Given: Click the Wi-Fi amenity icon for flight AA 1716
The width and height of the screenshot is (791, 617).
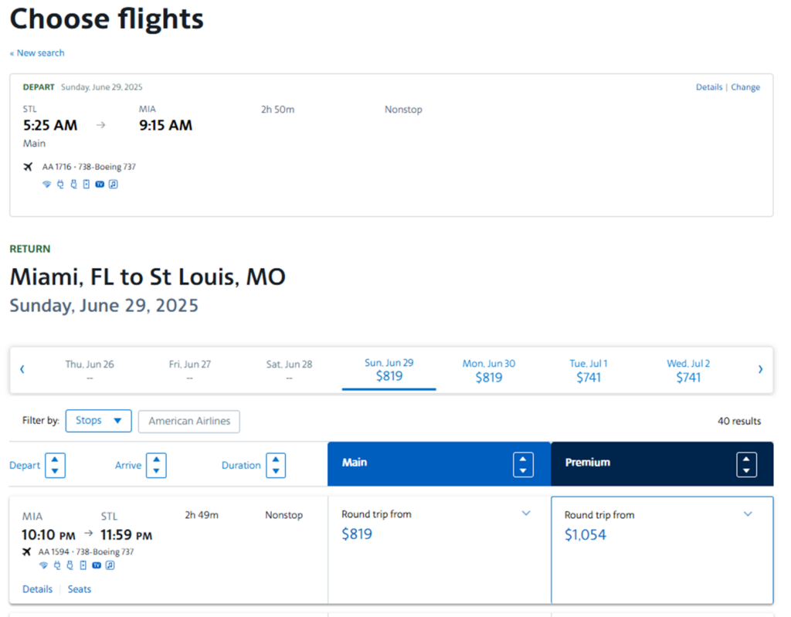Looking at the screenshot, I should pos(46,184).
